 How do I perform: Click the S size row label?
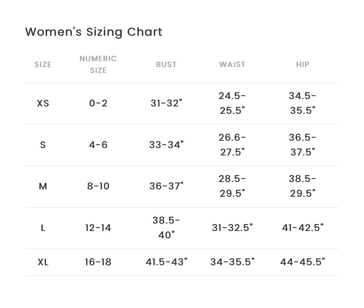point(43,145)
